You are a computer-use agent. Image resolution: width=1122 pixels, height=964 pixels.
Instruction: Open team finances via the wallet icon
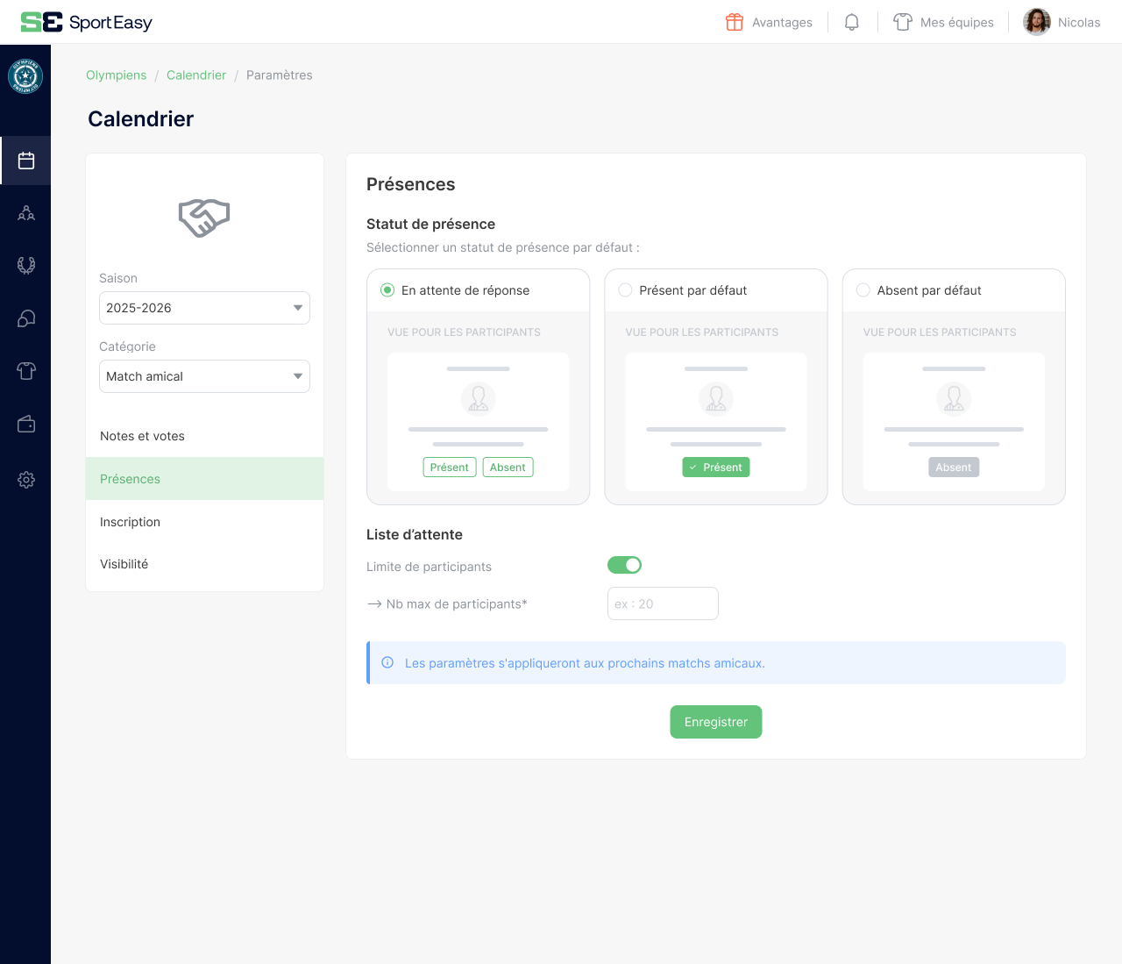click(25, 424)
